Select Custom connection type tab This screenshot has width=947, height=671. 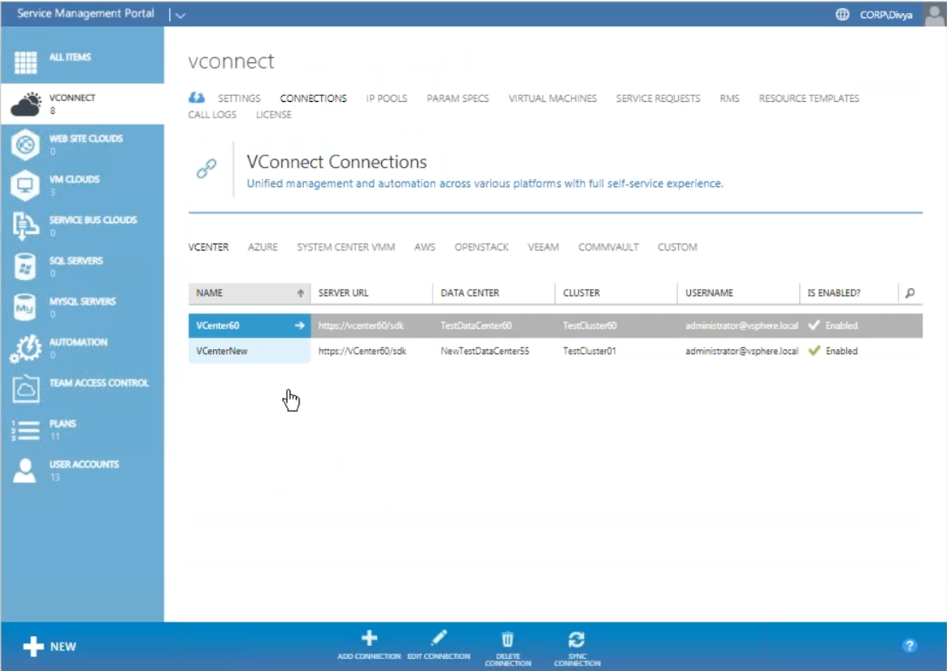pos(678,247)
